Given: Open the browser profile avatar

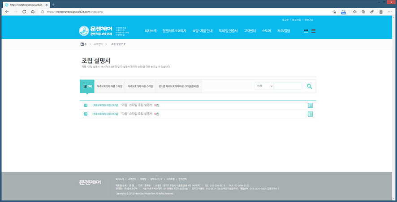Looking at the screenshot, I should point(381,12).
